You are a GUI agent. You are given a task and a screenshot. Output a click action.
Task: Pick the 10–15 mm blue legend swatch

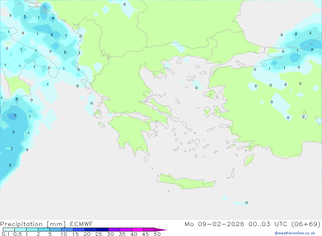(x=67, y=230)
